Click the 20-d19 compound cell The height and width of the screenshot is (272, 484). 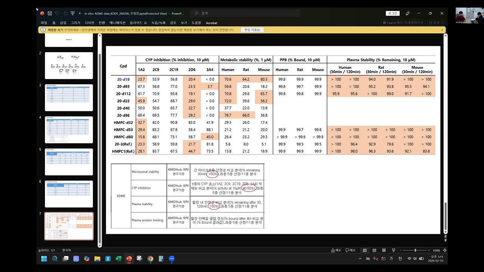pos(123,79)
